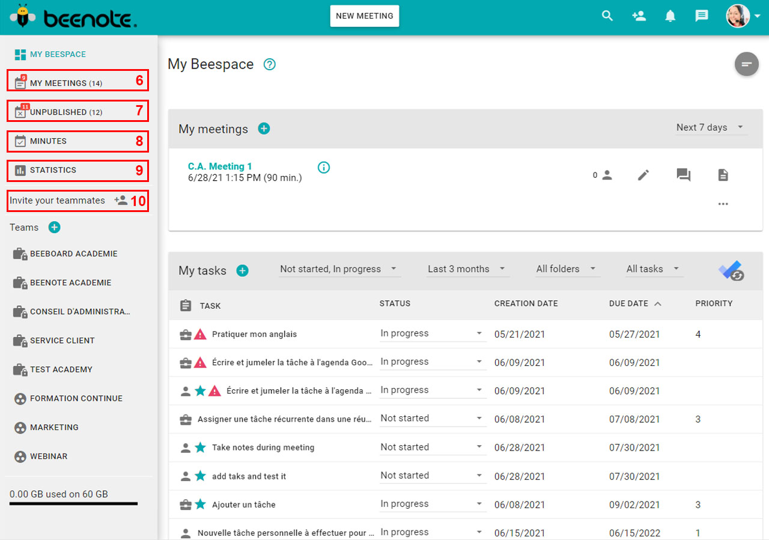Change status of add taks and test it

click(x=433, y=476)
